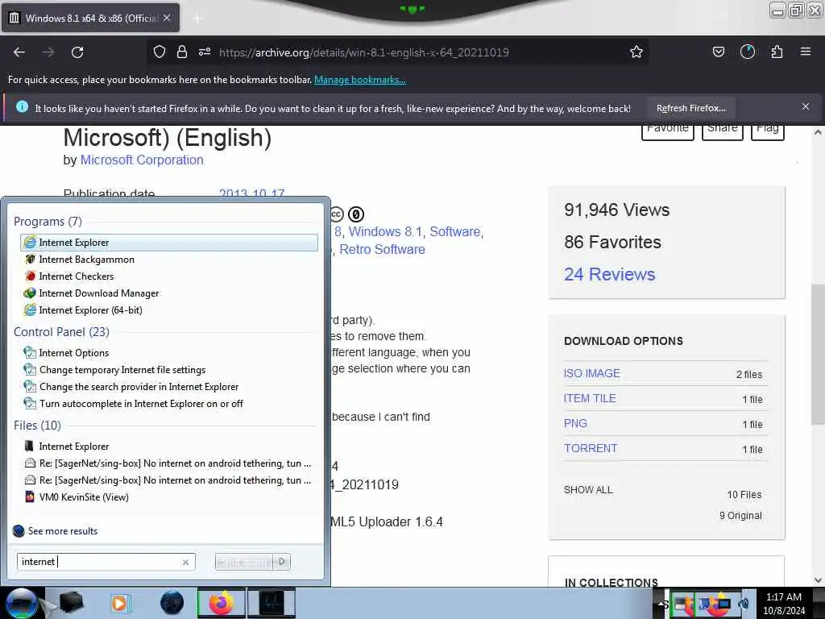This screenshot has width=825, height=619.
Task: Show hidden system tray icons arrow
Action: (x=660, y=604)
